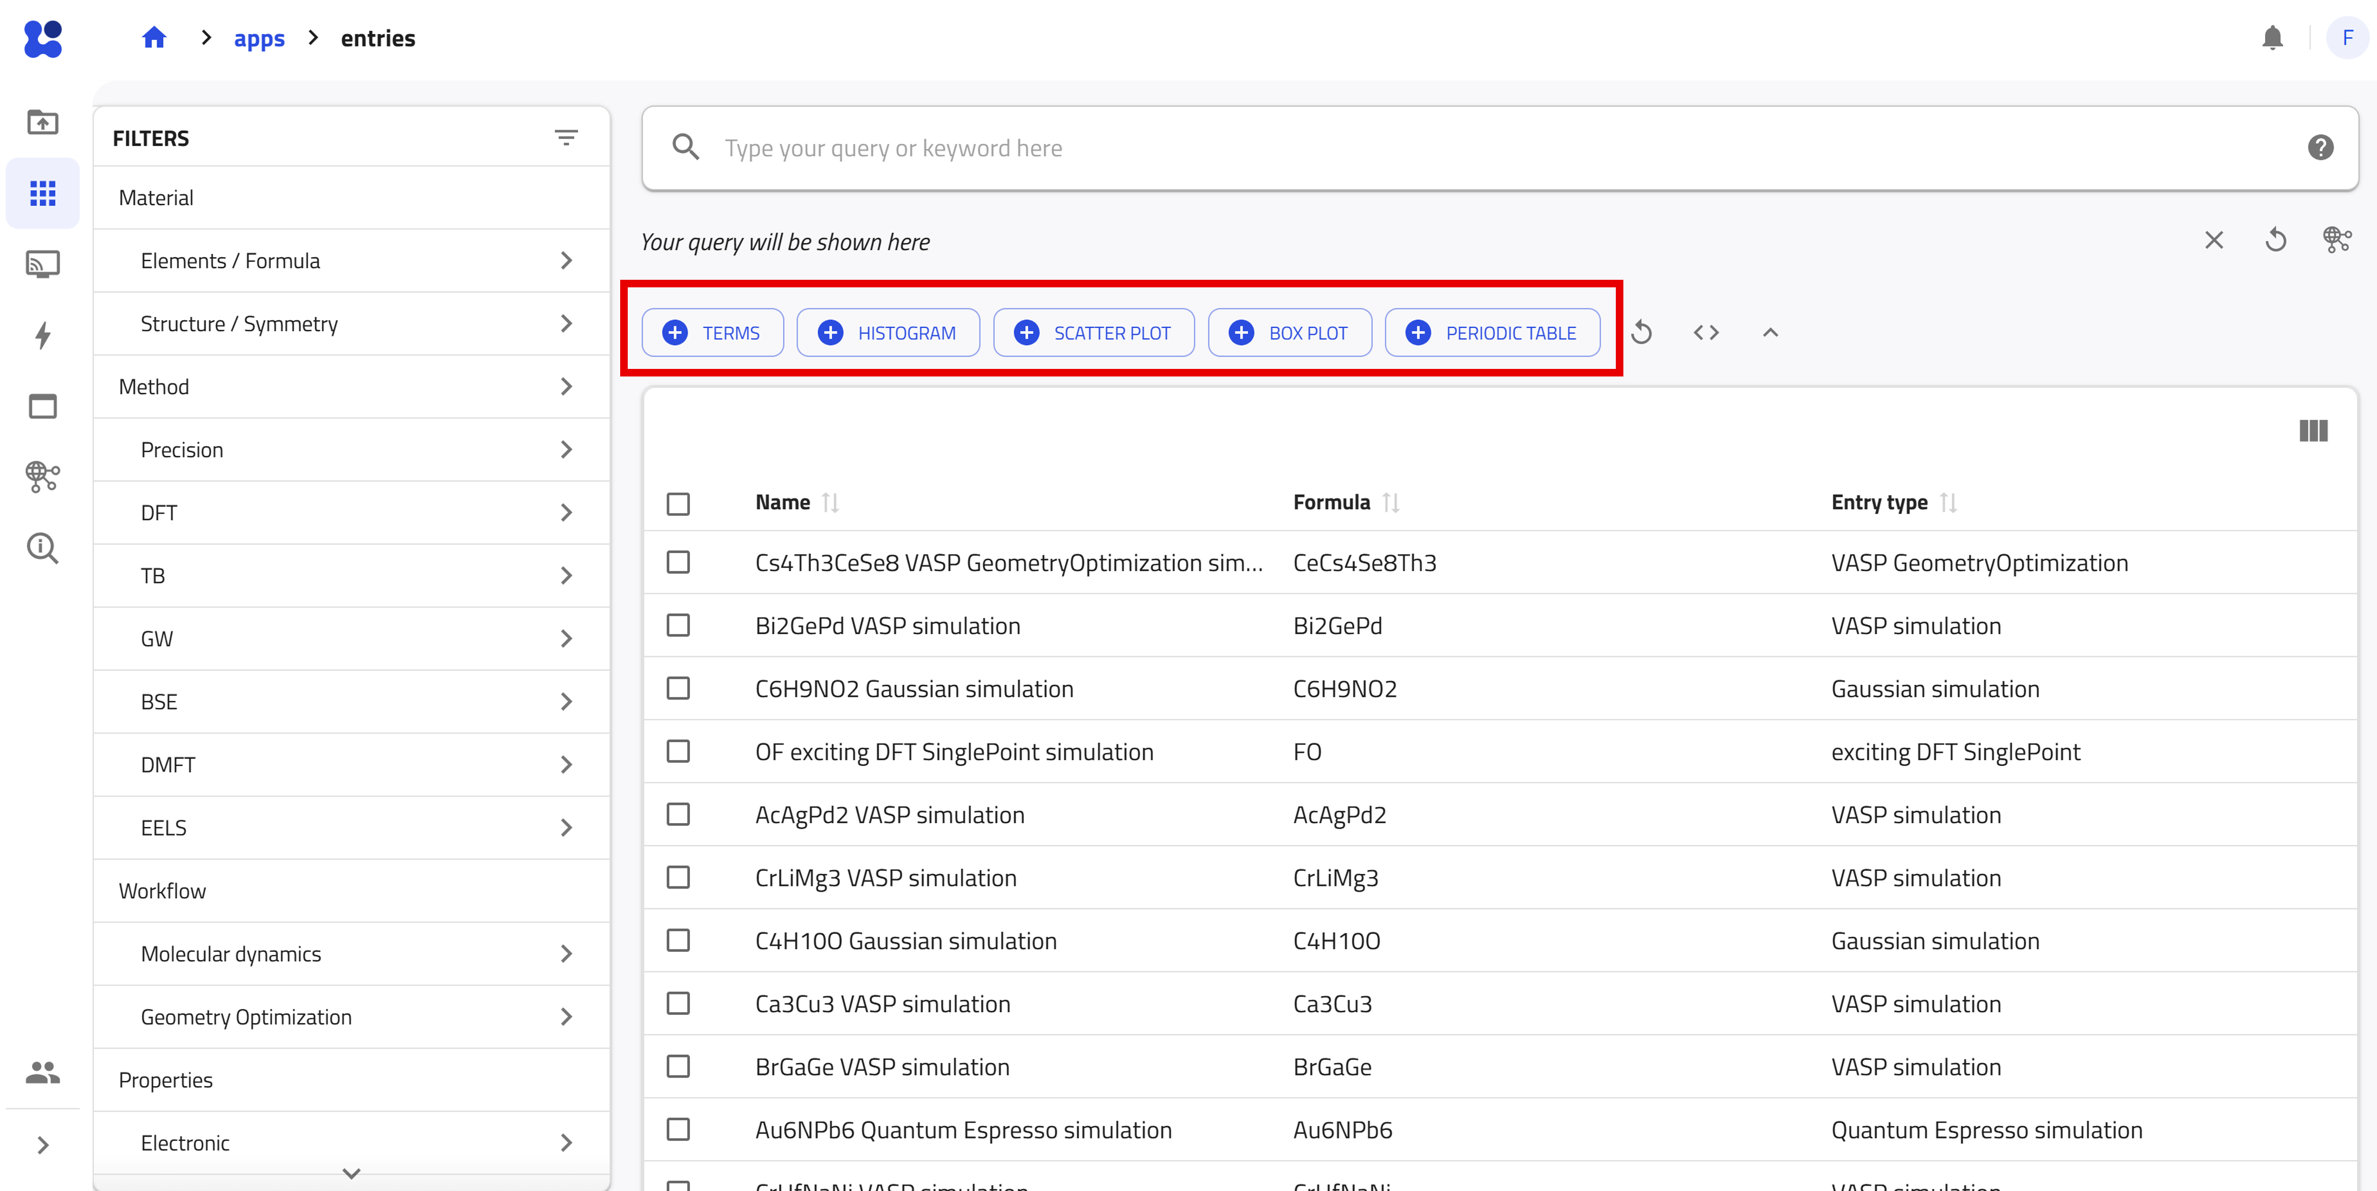This screenshot has width=2377, height=1191.
Task: Click the lightning bolt sidebar icon
Action: pos(43,335)
